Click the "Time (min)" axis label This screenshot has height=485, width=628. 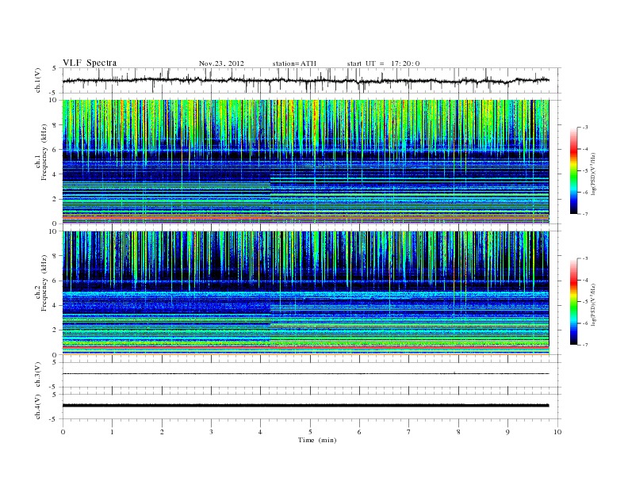click(317, 440)
